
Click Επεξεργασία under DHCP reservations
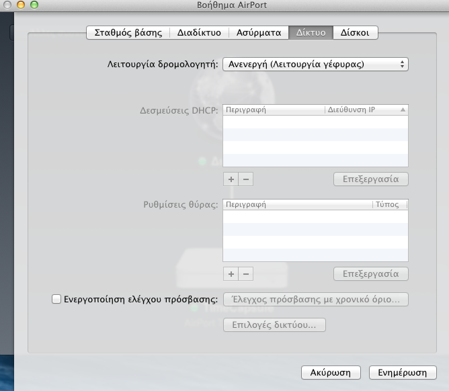click(x=371, y=179)
